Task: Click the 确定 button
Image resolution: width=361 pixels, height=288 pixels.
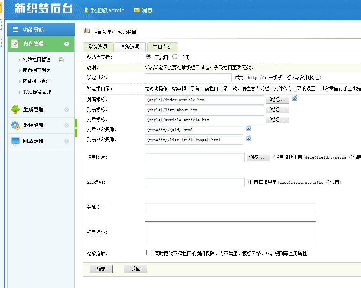Action: [101, 269]
